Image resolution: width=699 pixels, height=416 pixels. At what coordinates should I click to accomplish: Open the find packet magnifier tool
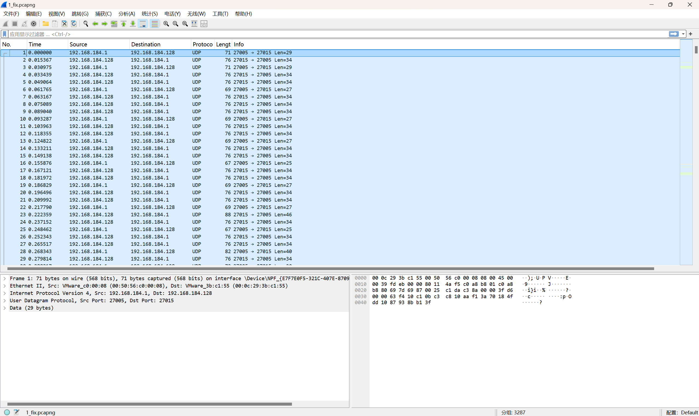(x=86, y=24)
